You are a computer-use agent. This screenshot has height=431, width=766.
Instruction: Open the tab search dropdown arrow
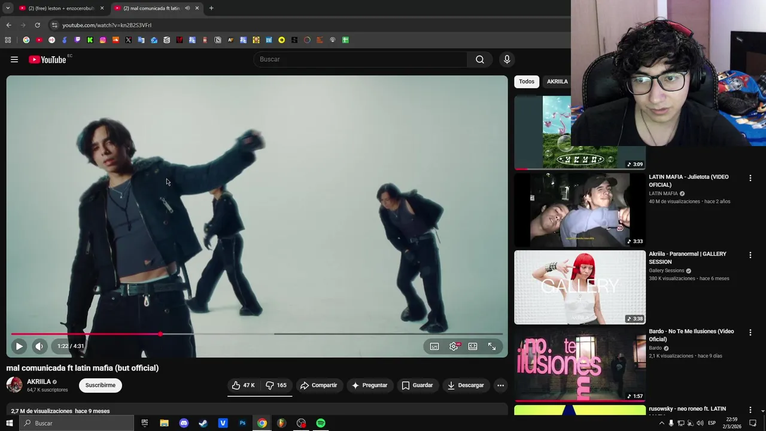(8, 8)
